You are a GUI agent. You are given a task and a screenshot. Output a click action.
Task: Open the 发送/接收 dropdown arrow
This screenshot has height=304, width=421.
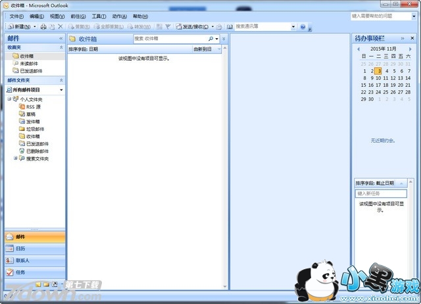(x=212, y=26)
